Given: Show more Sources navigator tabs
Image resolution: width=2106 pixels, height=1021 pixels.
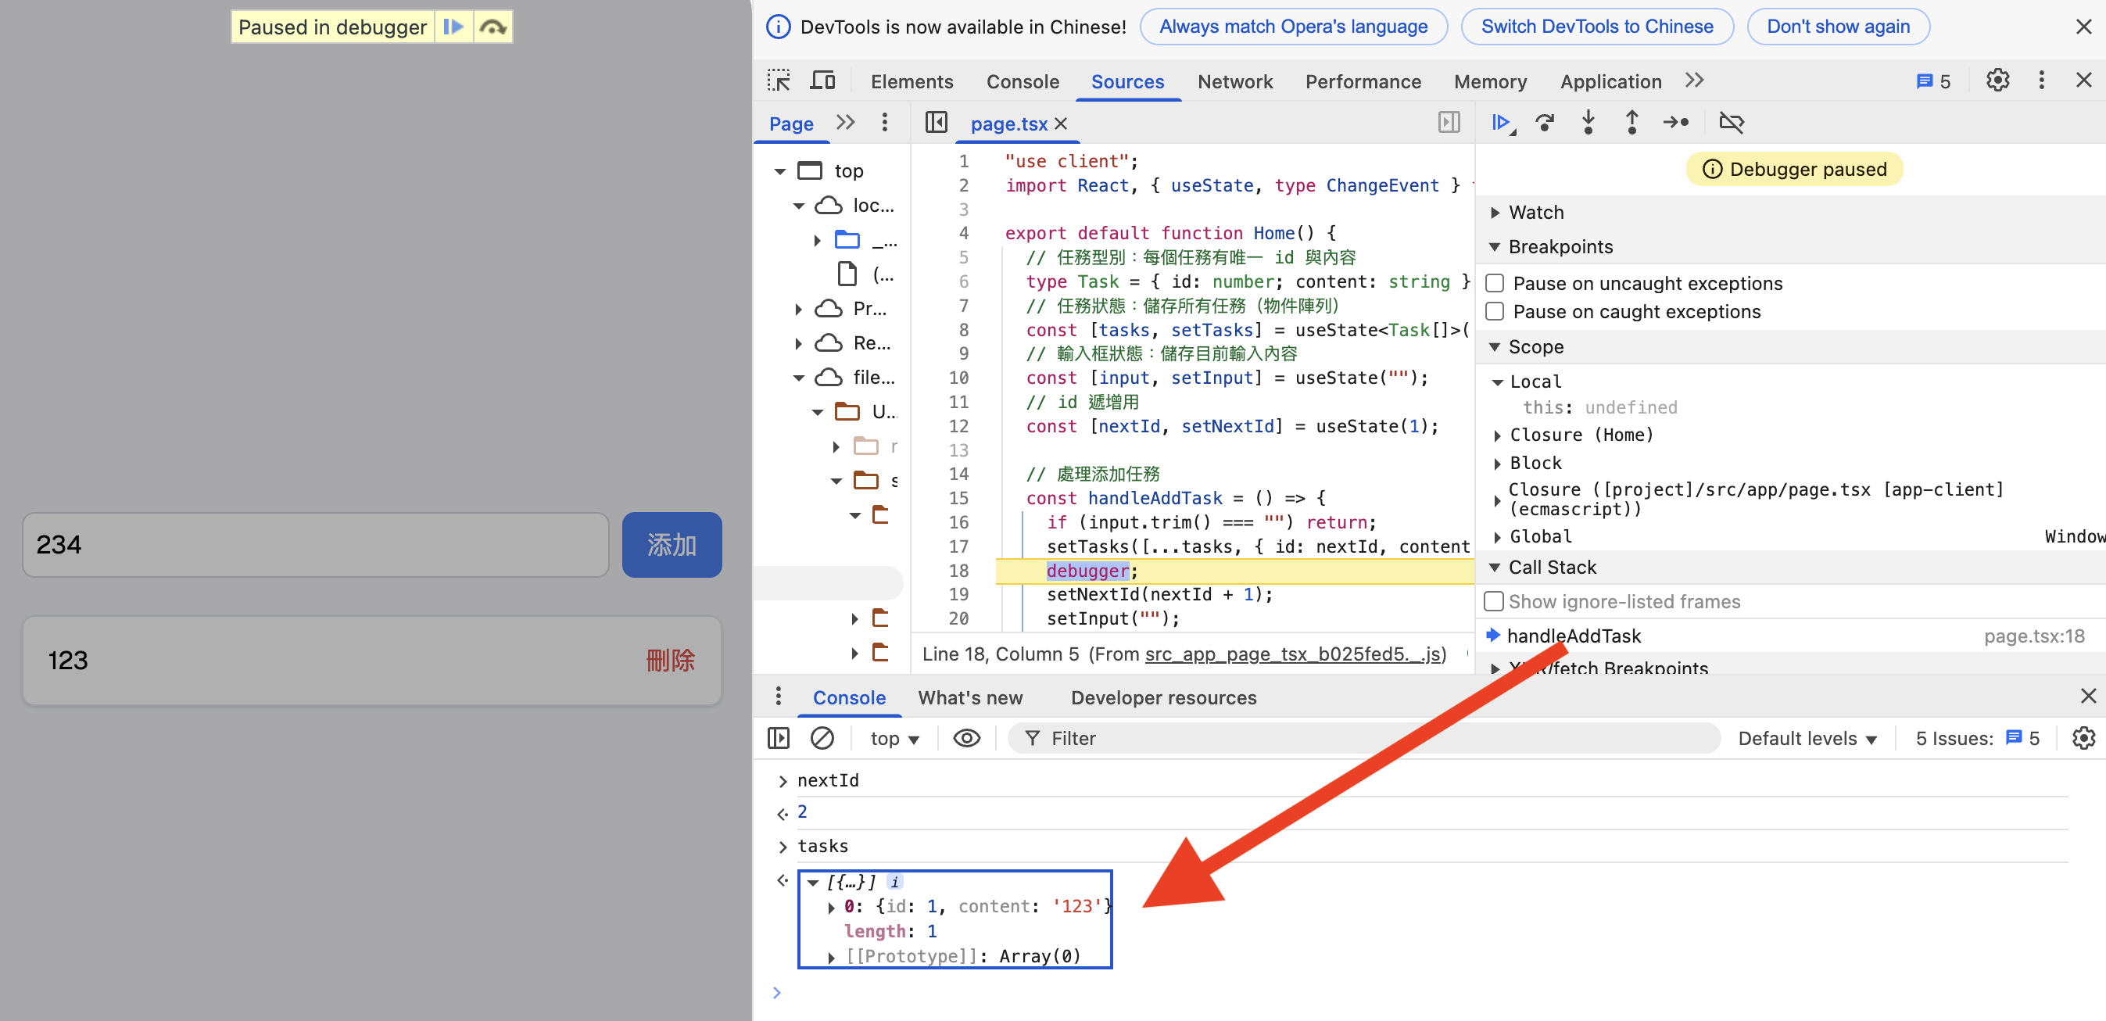Looking at the screenshot, I should 845,123.
